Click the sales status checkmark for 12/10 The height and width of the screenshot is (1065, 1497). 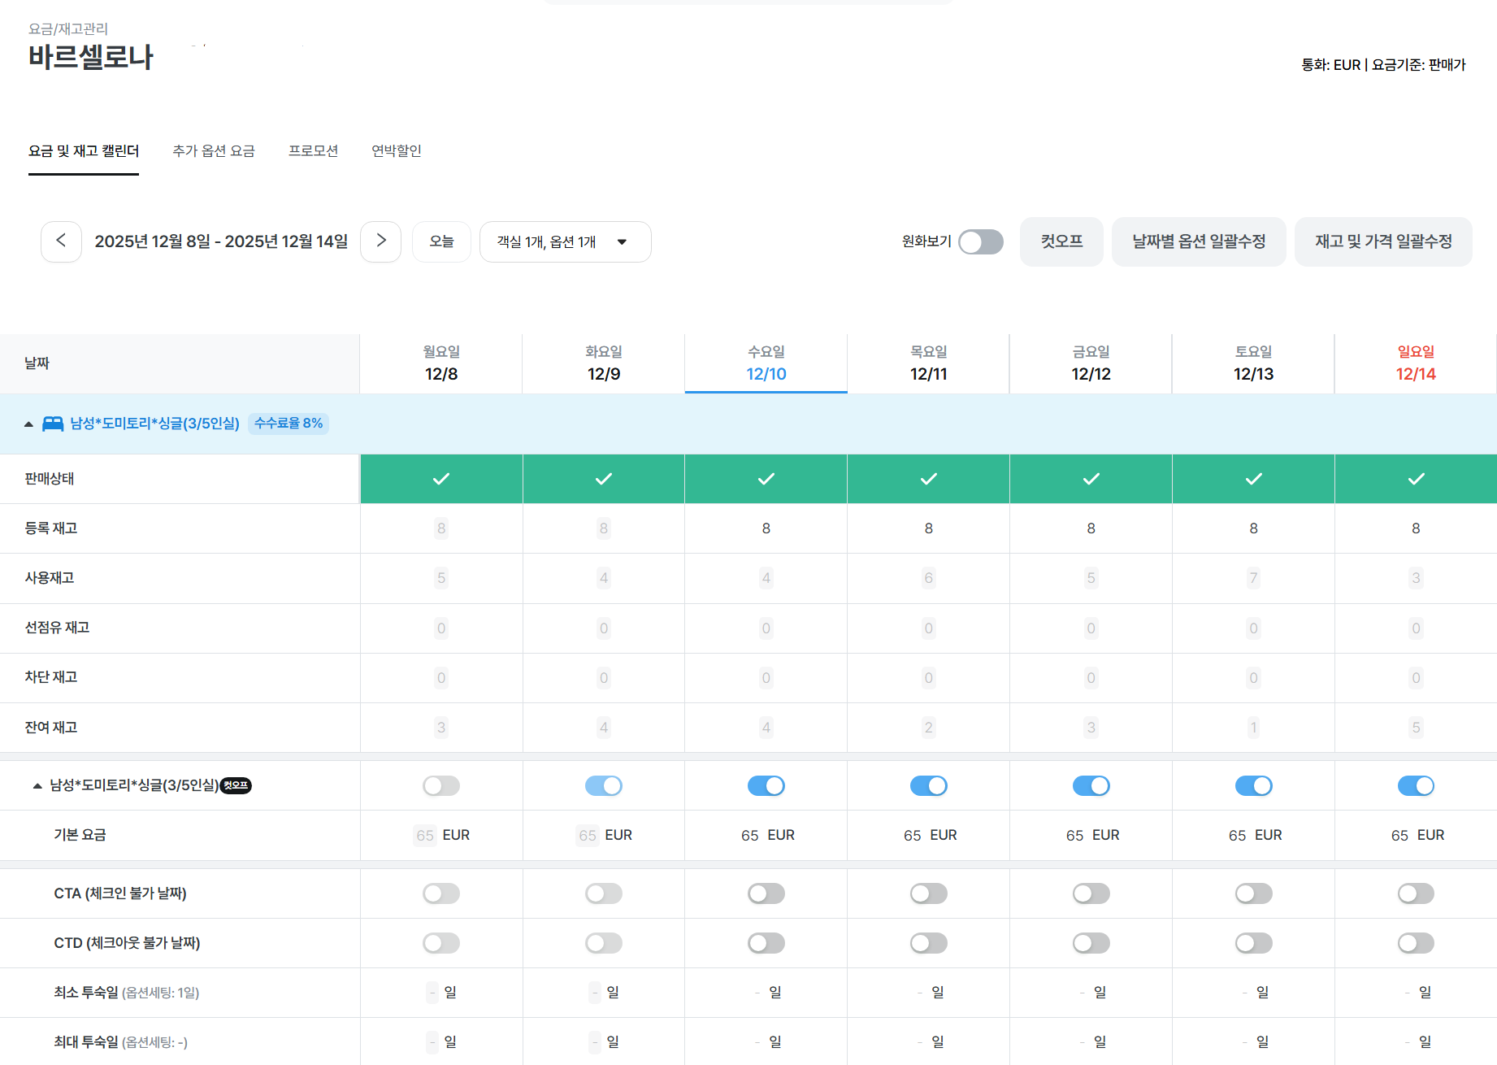[766, 479]
